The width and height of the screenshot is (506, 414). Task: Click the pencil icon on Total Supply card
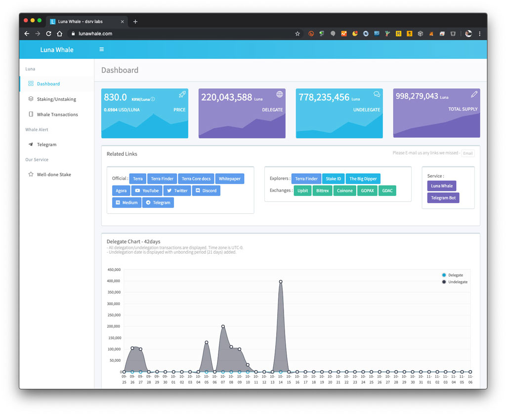coord(474,94)
